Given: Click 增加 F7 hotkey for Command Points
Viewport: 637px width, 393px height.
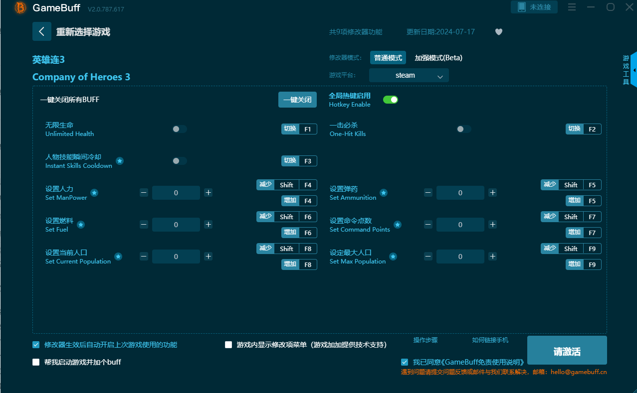Looking at the screenshot, I should tap(584, 233).
